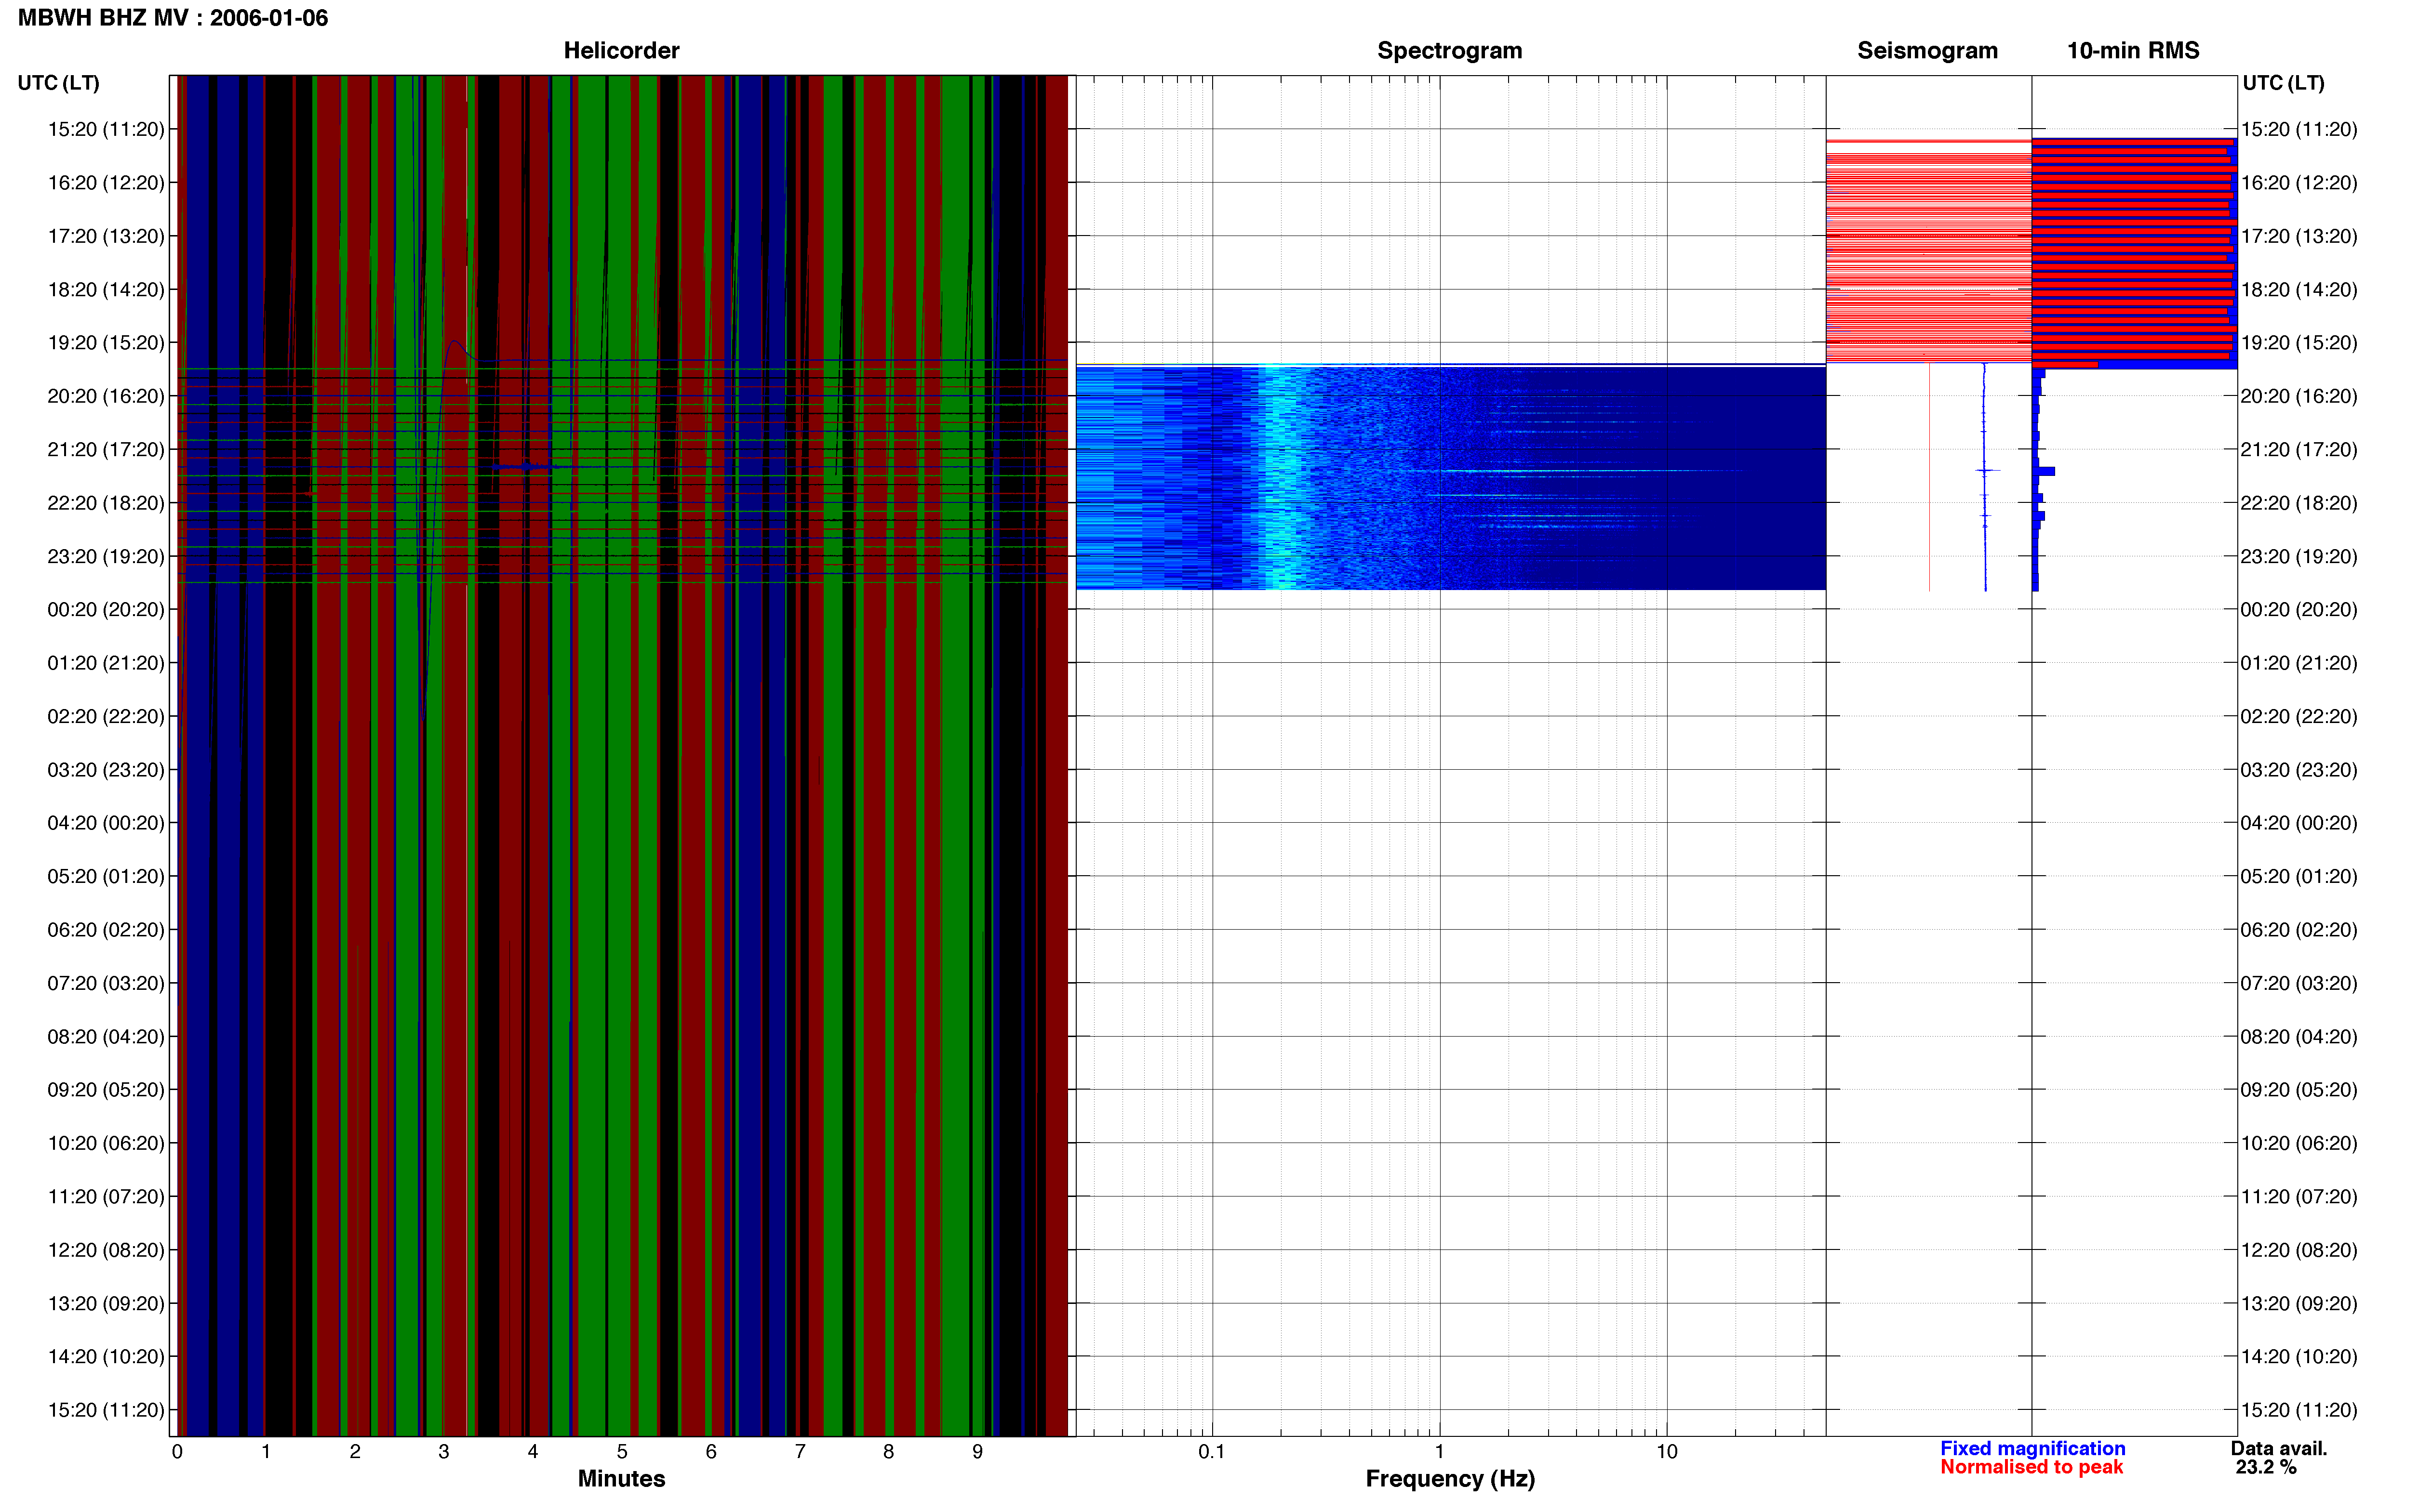Screen dimensions: 2419x1512
Task: Click the helicorder minute tick '5'
Action: (x=622, y=1451)
